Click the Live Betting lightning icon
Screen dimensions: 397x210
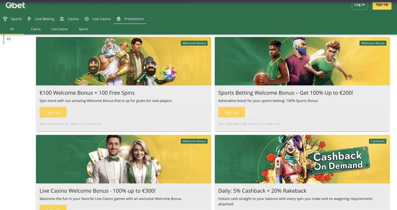point(29,19)
